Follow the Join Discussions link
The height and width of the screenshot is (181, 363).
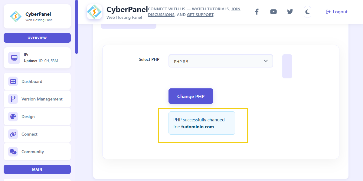(236, 9)
